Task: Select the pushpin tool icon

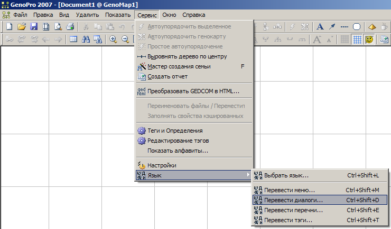Action: coord(332,26)
